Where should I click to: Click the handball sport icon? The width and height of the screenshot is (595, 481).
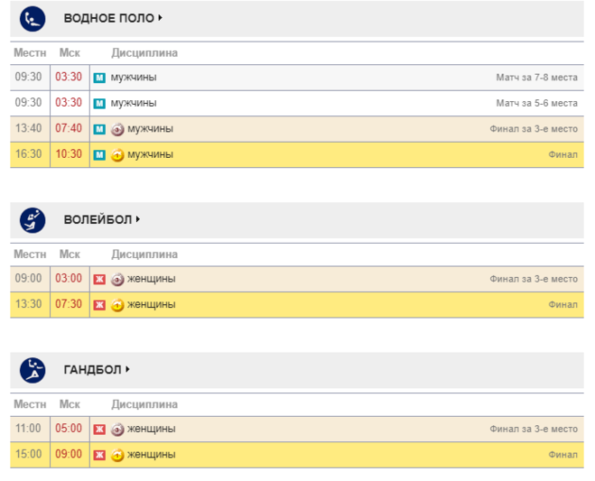[x=33, y=370]
